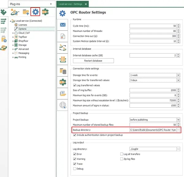Browse for Backup directory using ellipsis button
The width and height of the screenshot is (184, 177).
click(x=178, y=130)
